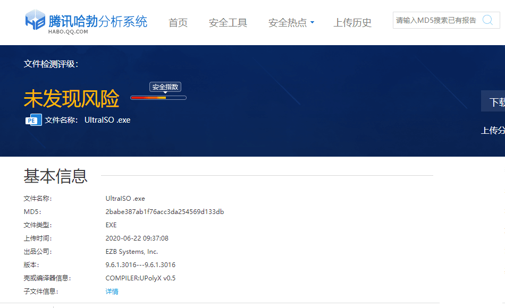
Task: Expand the 安全热点 dropdown menu
Action: (291, 22)
